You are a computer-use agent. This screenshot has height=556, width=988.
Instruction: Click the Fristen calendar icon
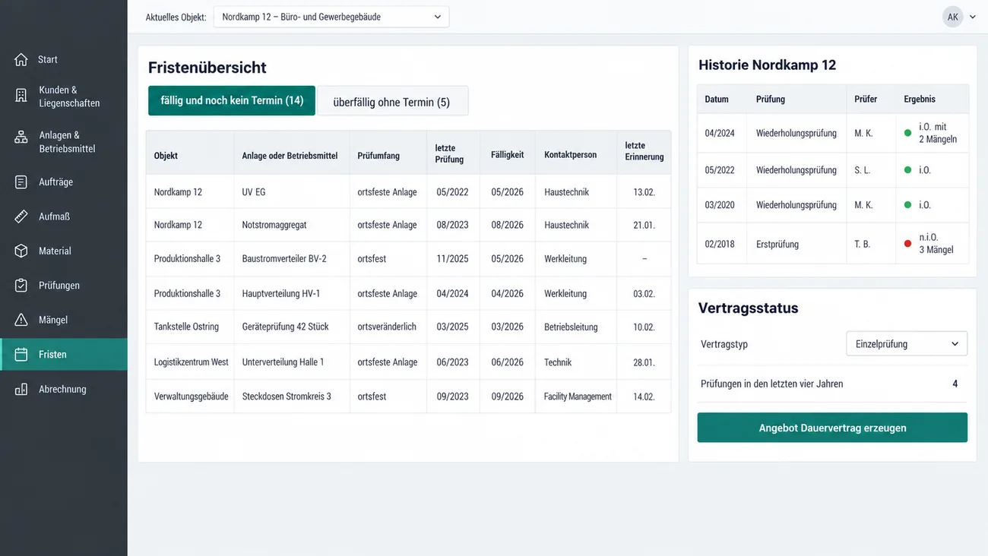21,355
